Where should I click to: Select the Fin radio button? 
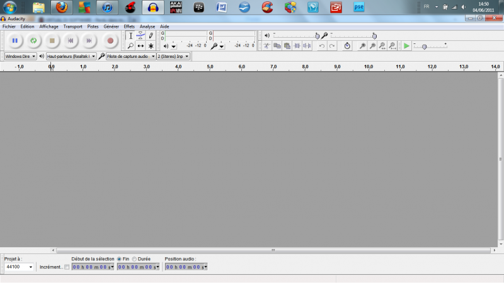pyautogui.click(x=120, y=258)
